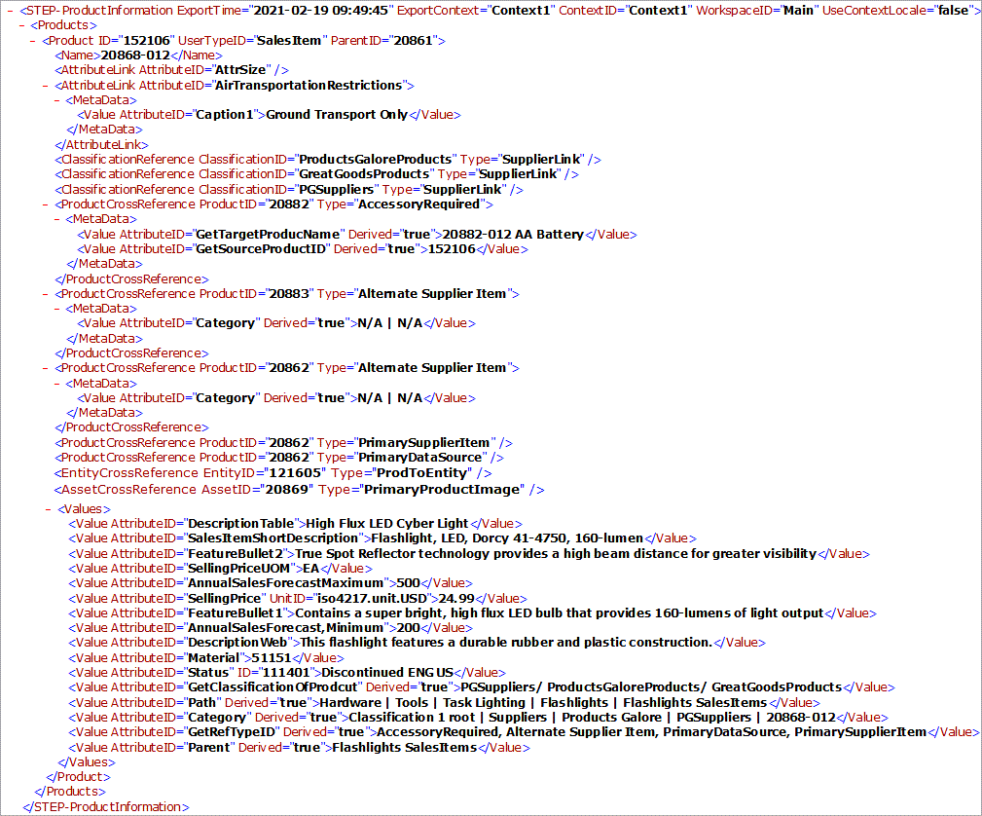Click the Category line starting Classification 1 root
The width and height of the screenshot is (982, 816).
478,718
